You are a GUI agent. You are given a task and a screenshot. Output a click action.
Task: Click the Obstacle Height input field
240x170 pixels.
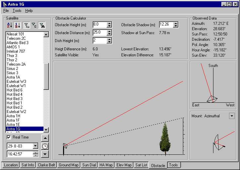point(100,25)
